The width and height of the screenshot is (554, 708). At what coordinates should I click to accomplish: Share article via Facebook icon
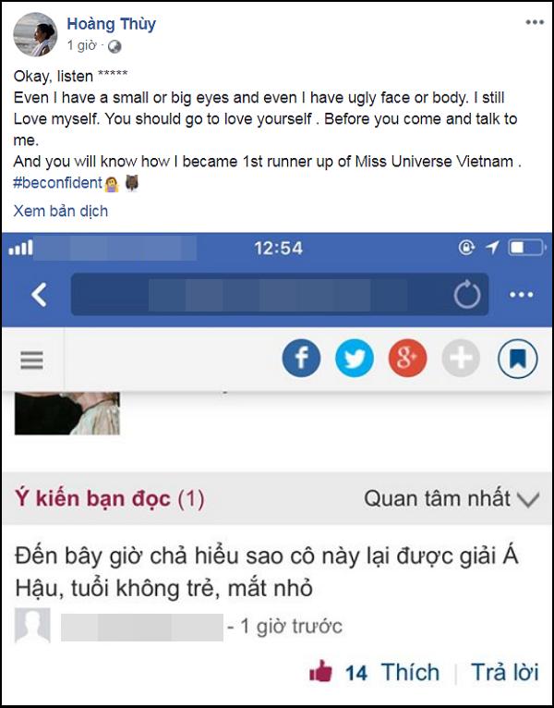coord(301,359)
